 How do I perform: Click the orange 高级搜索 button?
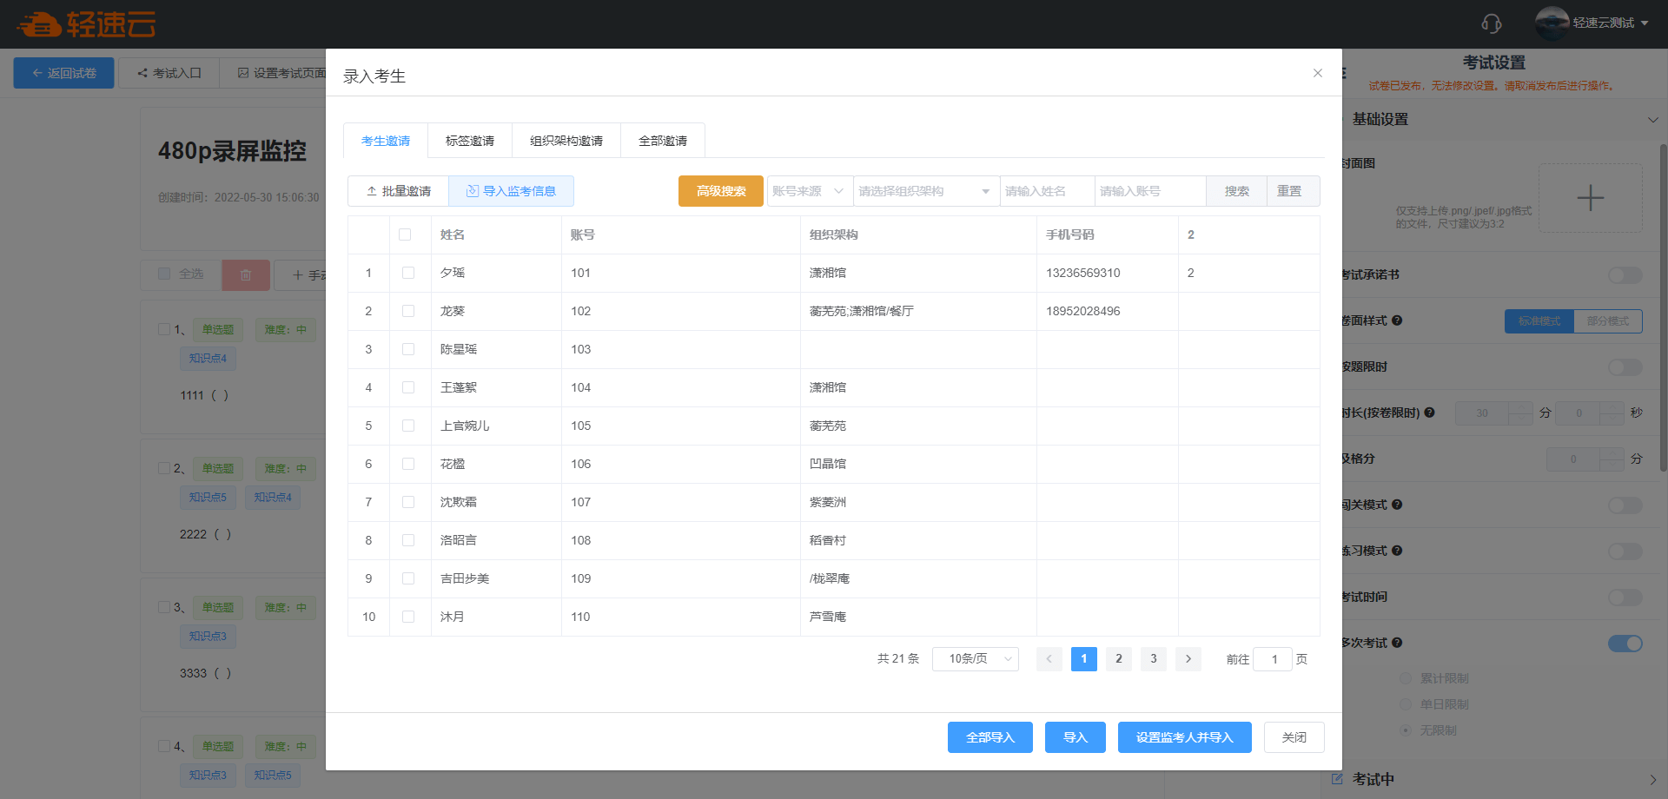click(720, 191)
